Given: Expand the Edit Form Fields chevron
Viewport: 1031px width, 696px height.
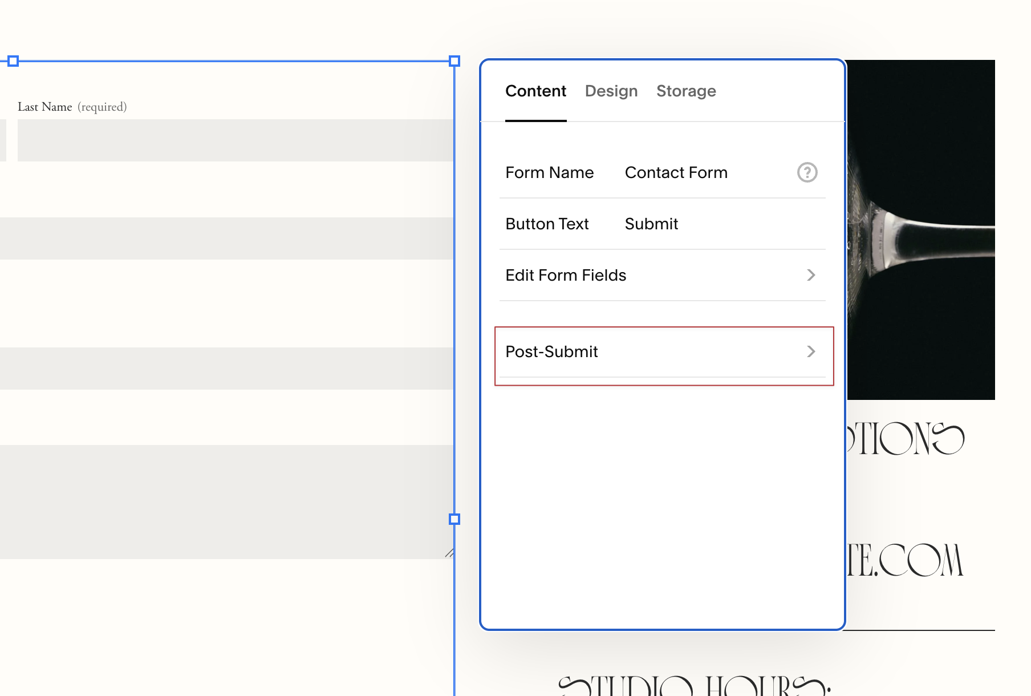Looking at the screenshot, I should [x=811, y=275].
